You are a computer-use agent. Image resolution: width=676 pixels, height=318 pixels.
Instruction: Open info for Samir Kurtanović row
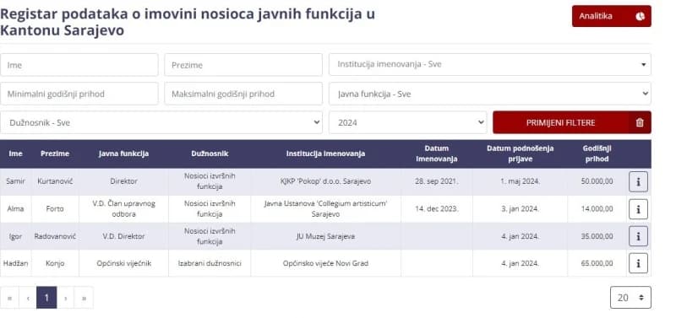(638, 181)
